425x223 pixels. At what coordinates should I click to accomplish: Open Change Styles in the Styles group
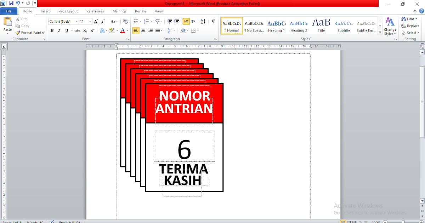click(x=390, y=27)
